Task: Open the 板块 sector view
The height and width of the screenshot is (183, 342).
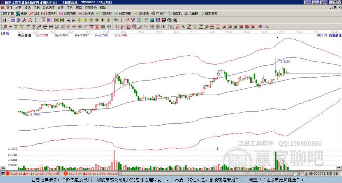Action: tap(21, 13)
